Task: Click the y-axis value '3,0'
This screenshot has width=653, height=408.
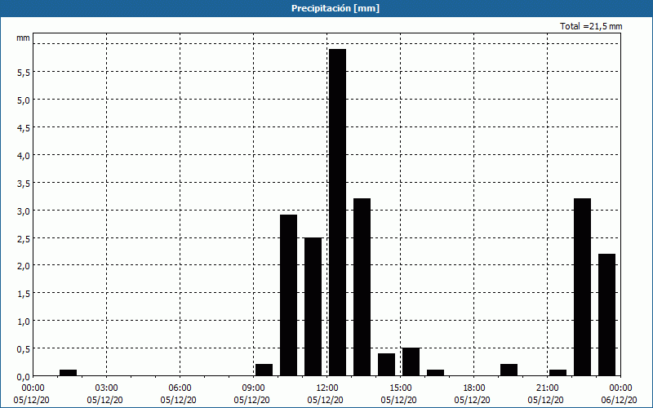Action: tap(23, 211)
